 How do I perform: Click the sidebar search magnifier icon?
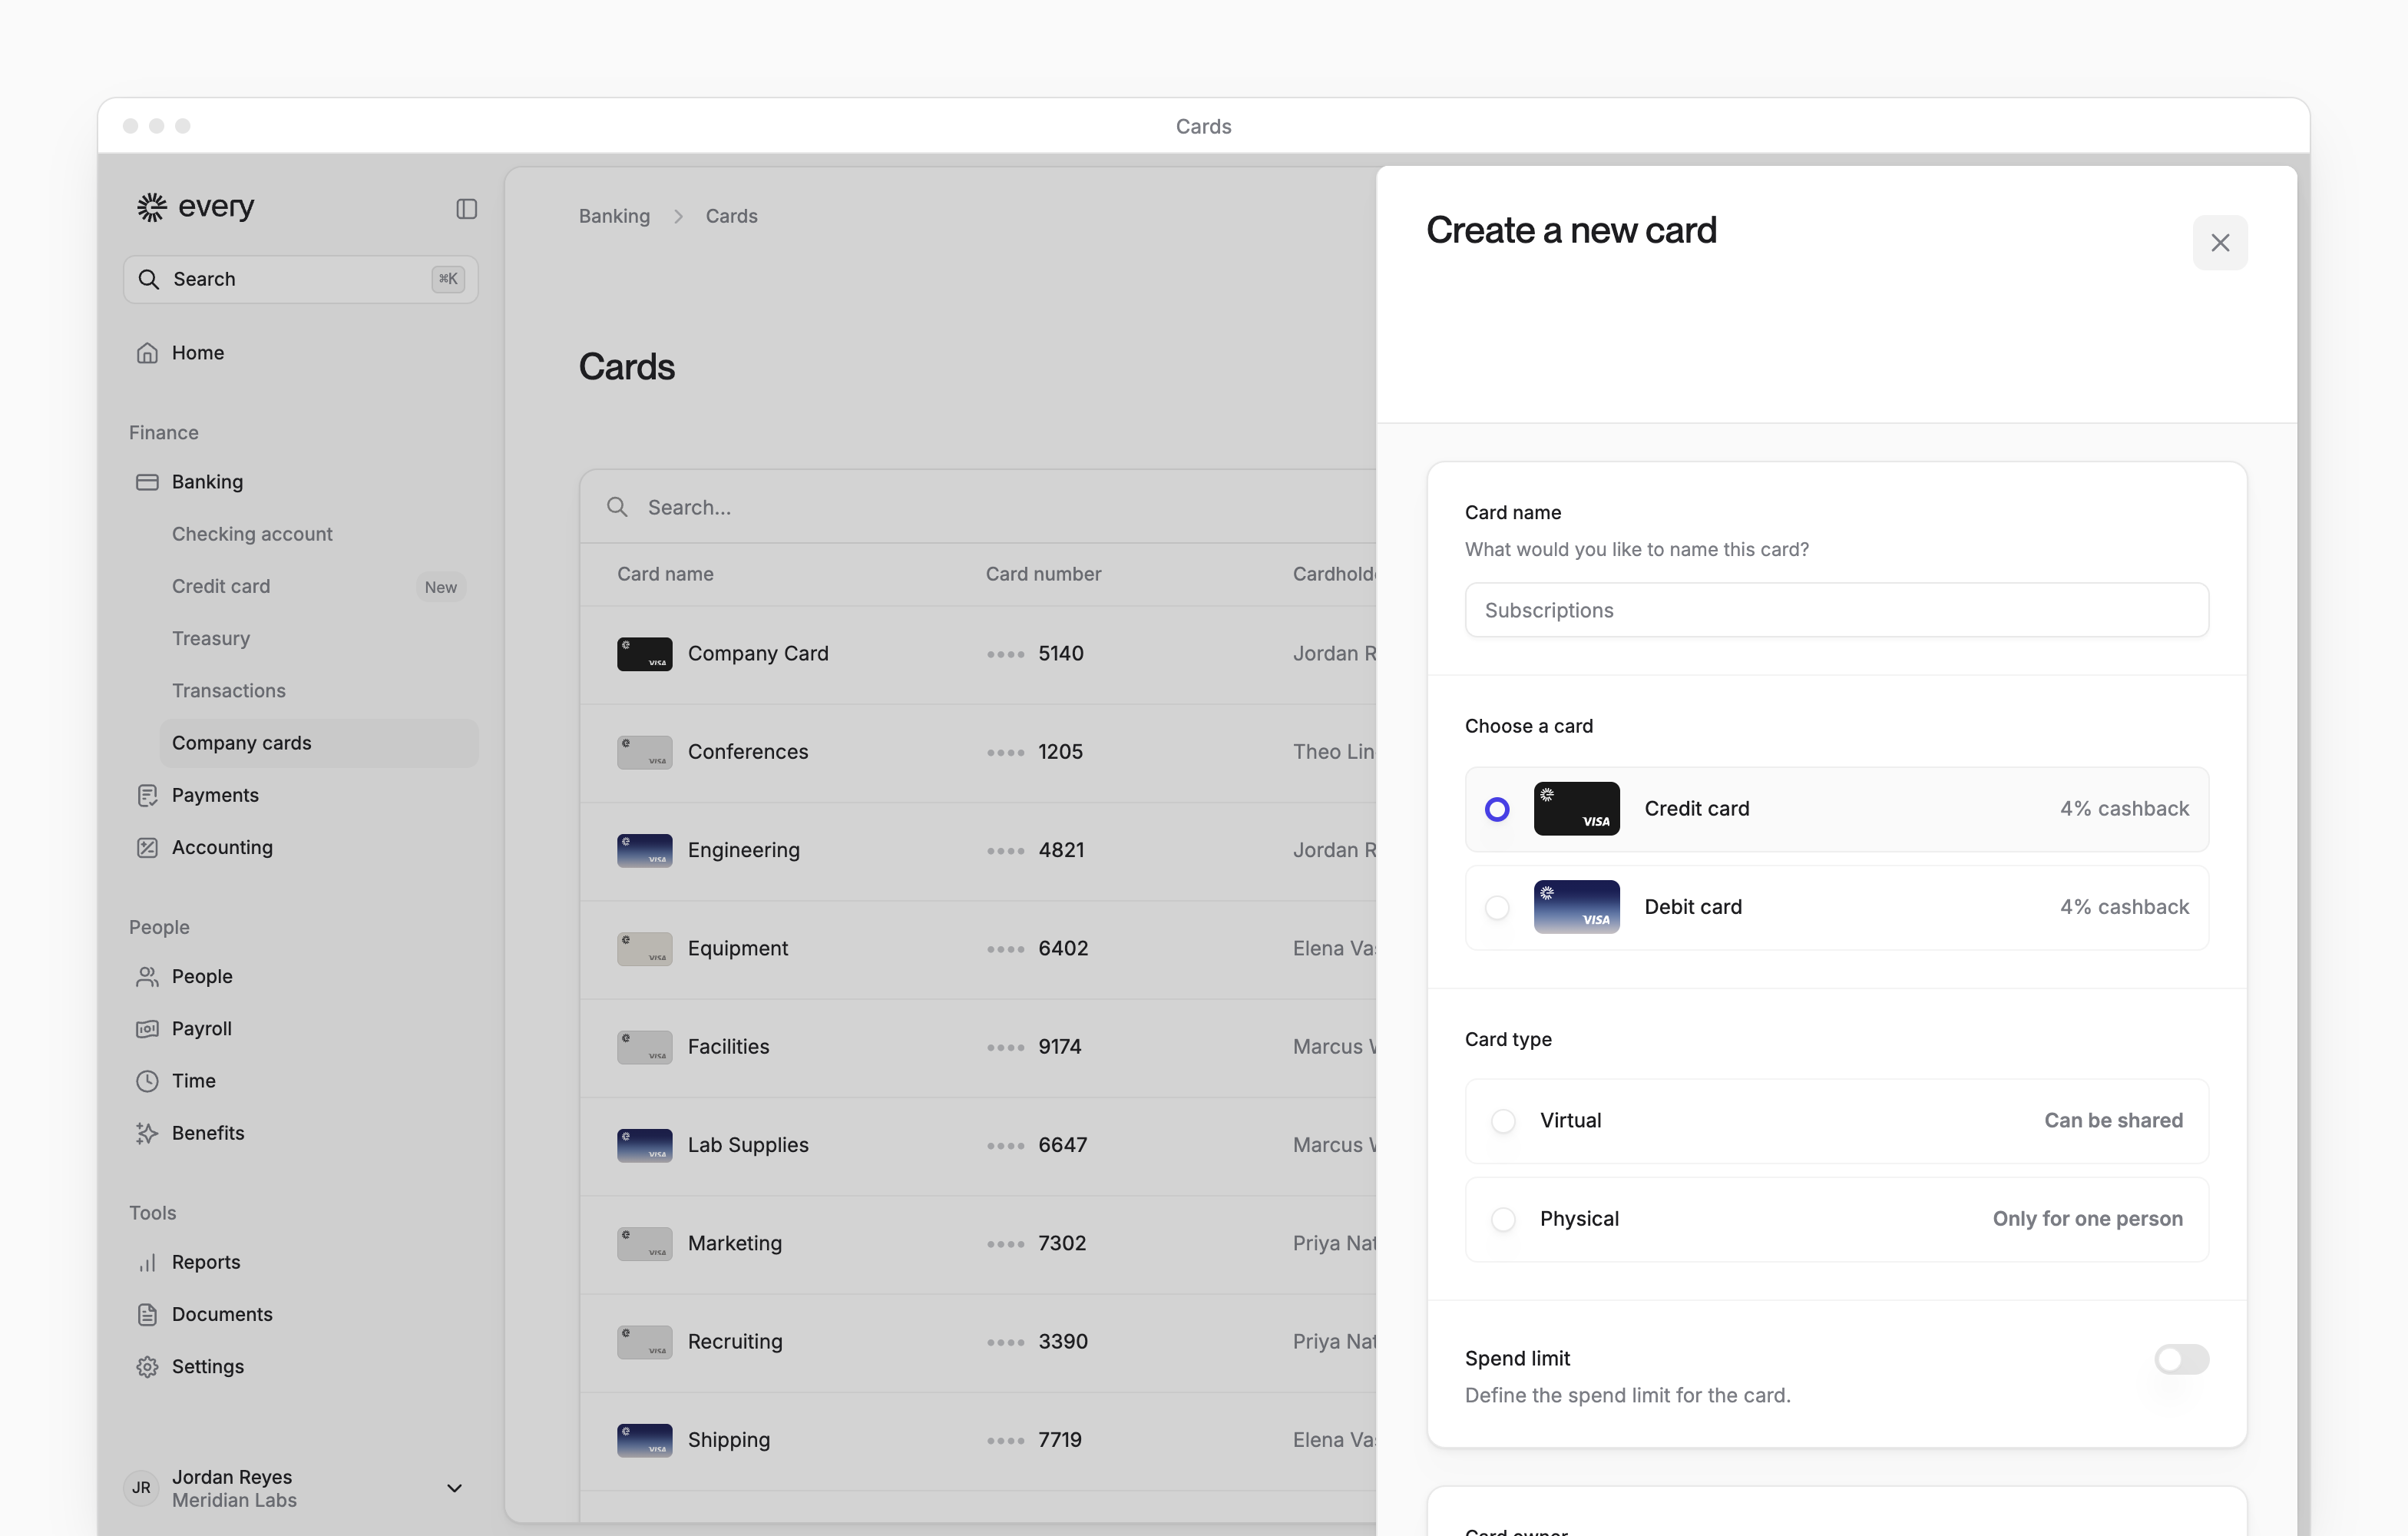click(x=148, y=279)
